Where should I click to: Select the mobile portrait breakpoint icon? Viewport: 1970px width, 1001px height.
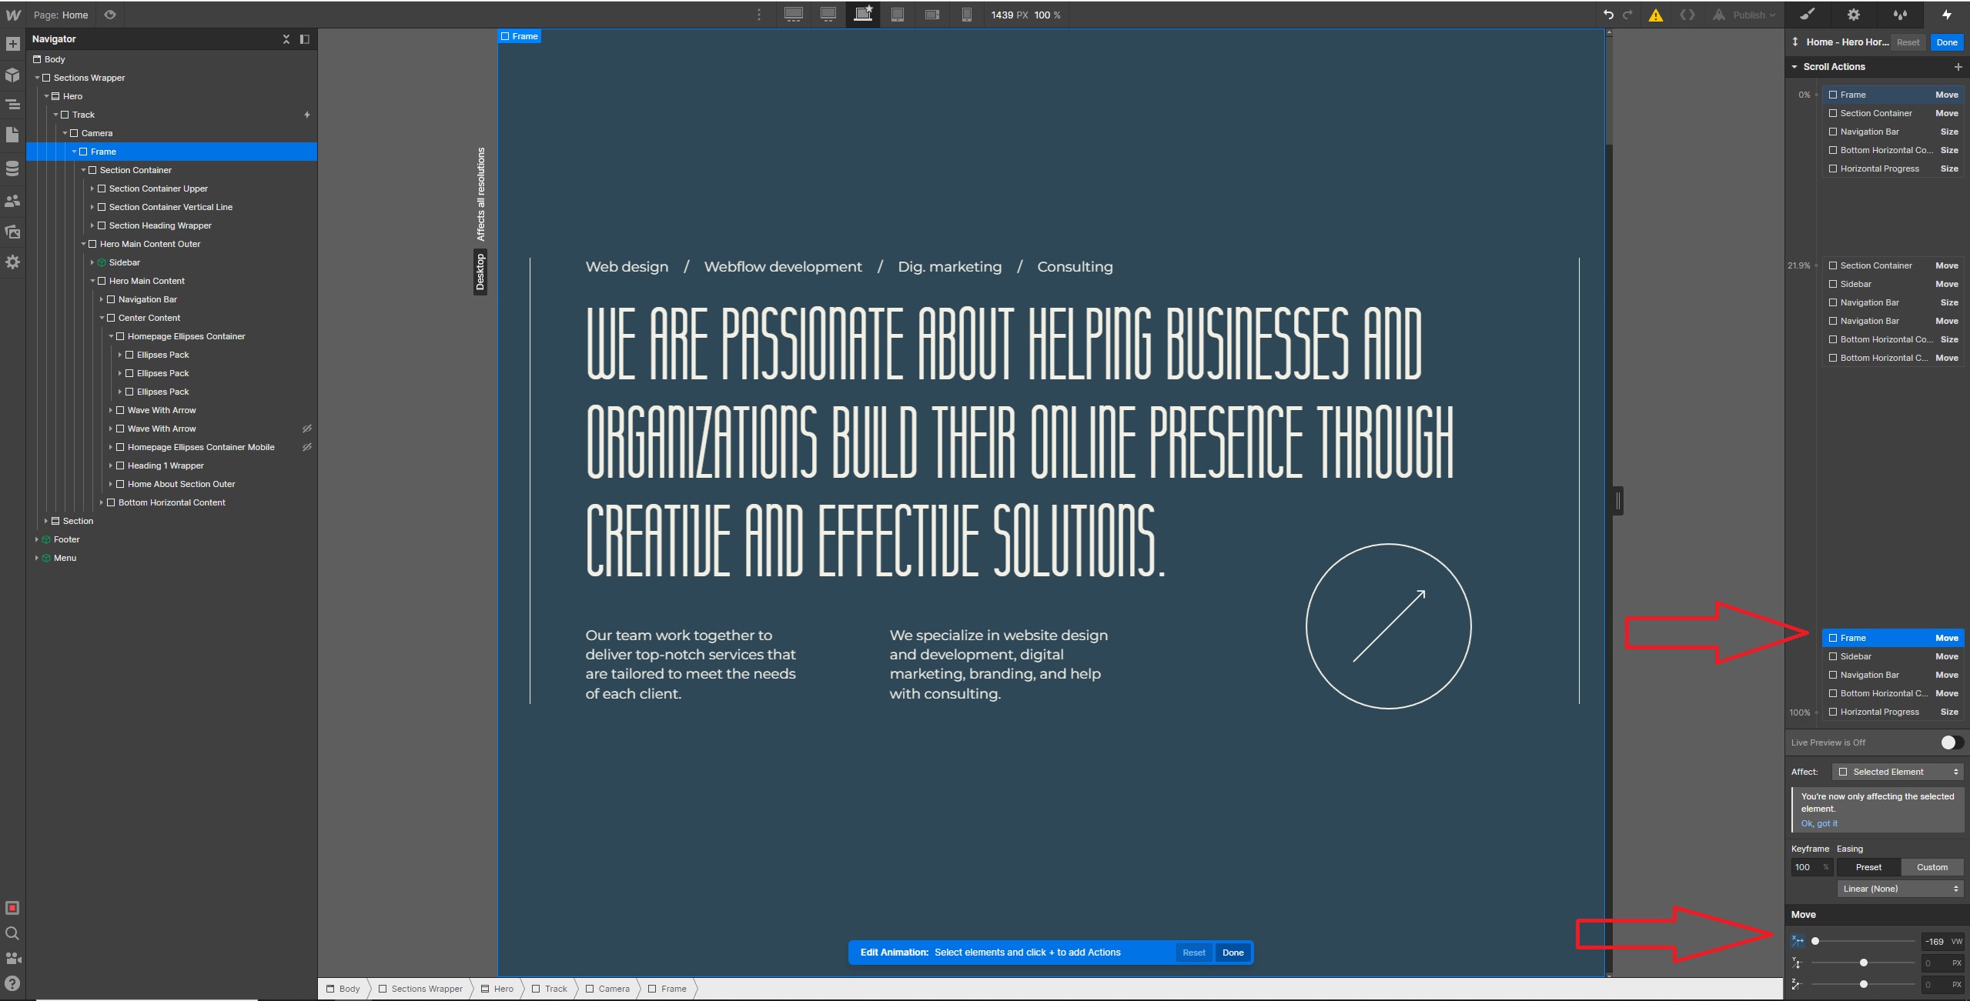pos(967,15)
